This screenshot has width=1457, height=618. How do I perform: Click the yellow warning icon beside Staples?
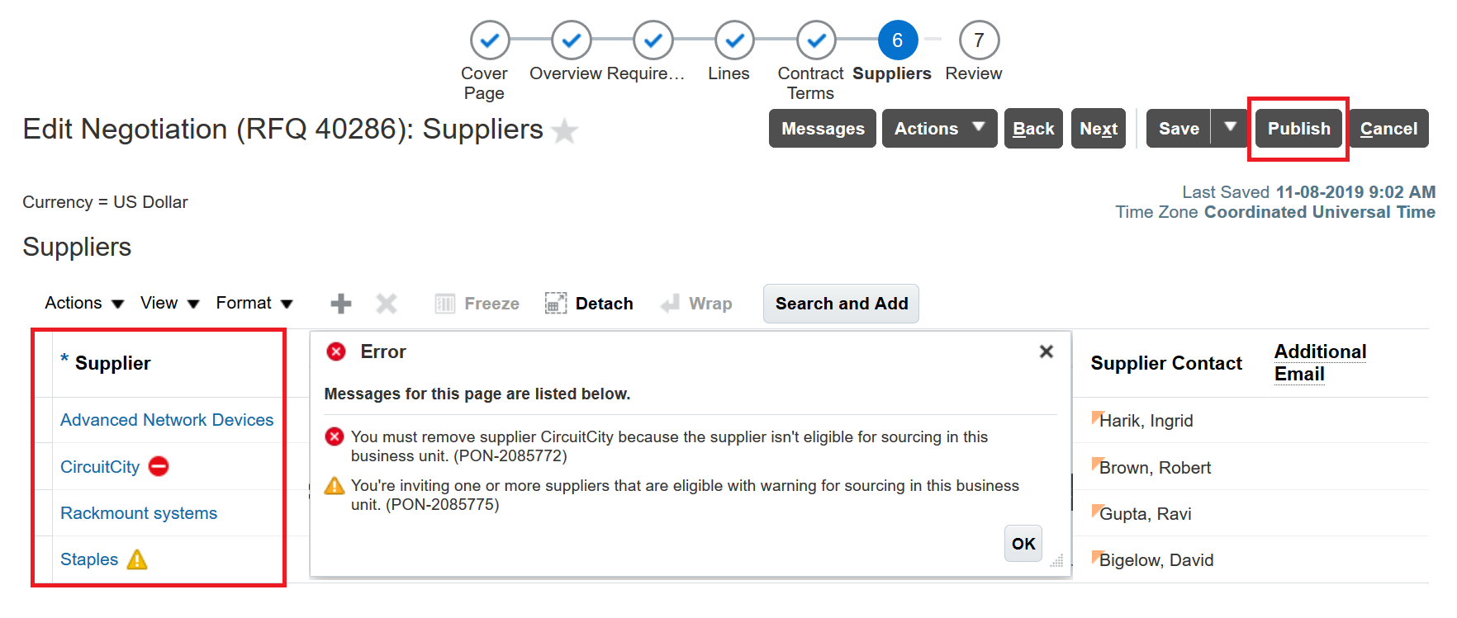tap(137, 559)
